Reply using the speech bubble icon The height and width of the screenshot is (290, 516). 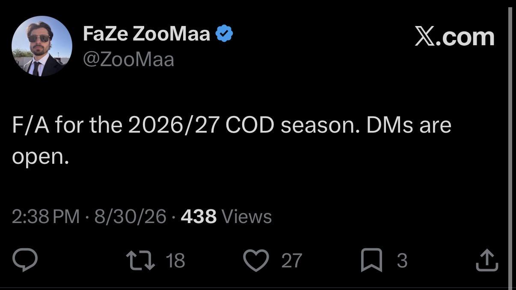25,260
